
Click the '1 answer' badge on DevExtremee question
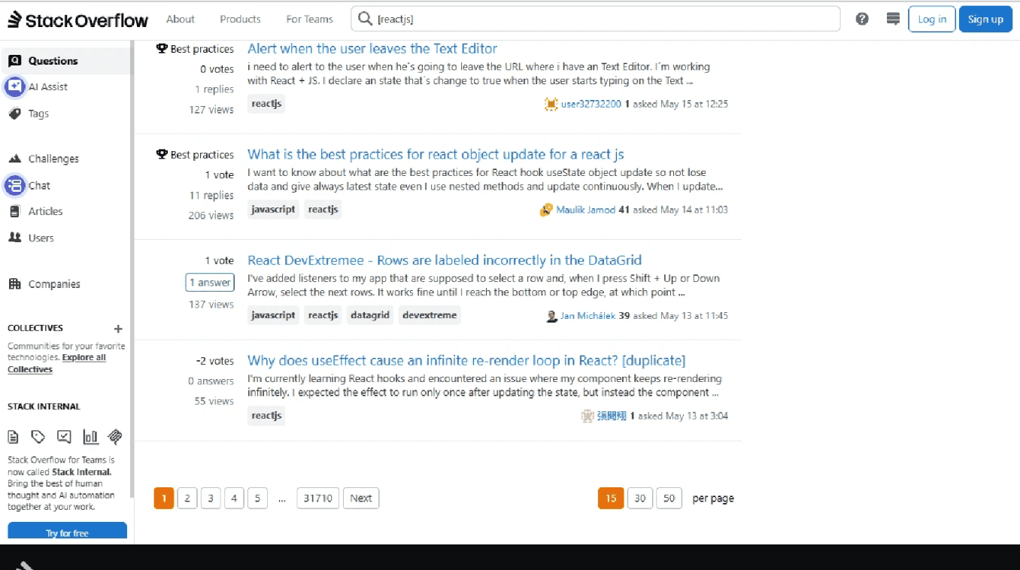[210, 283]
